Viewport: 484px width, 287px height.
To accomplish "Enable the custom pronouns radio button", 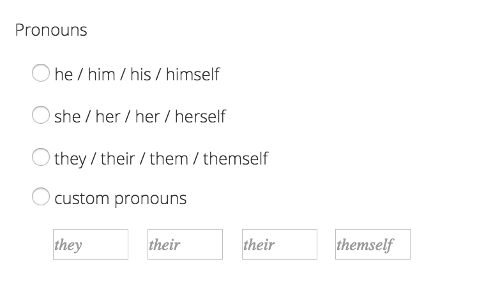I will pyautogui.click(x=40, y=198).
